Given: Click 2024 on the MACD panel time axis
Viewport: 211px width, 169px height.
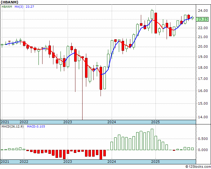Looking at the screenshot, I should (112, 162).
